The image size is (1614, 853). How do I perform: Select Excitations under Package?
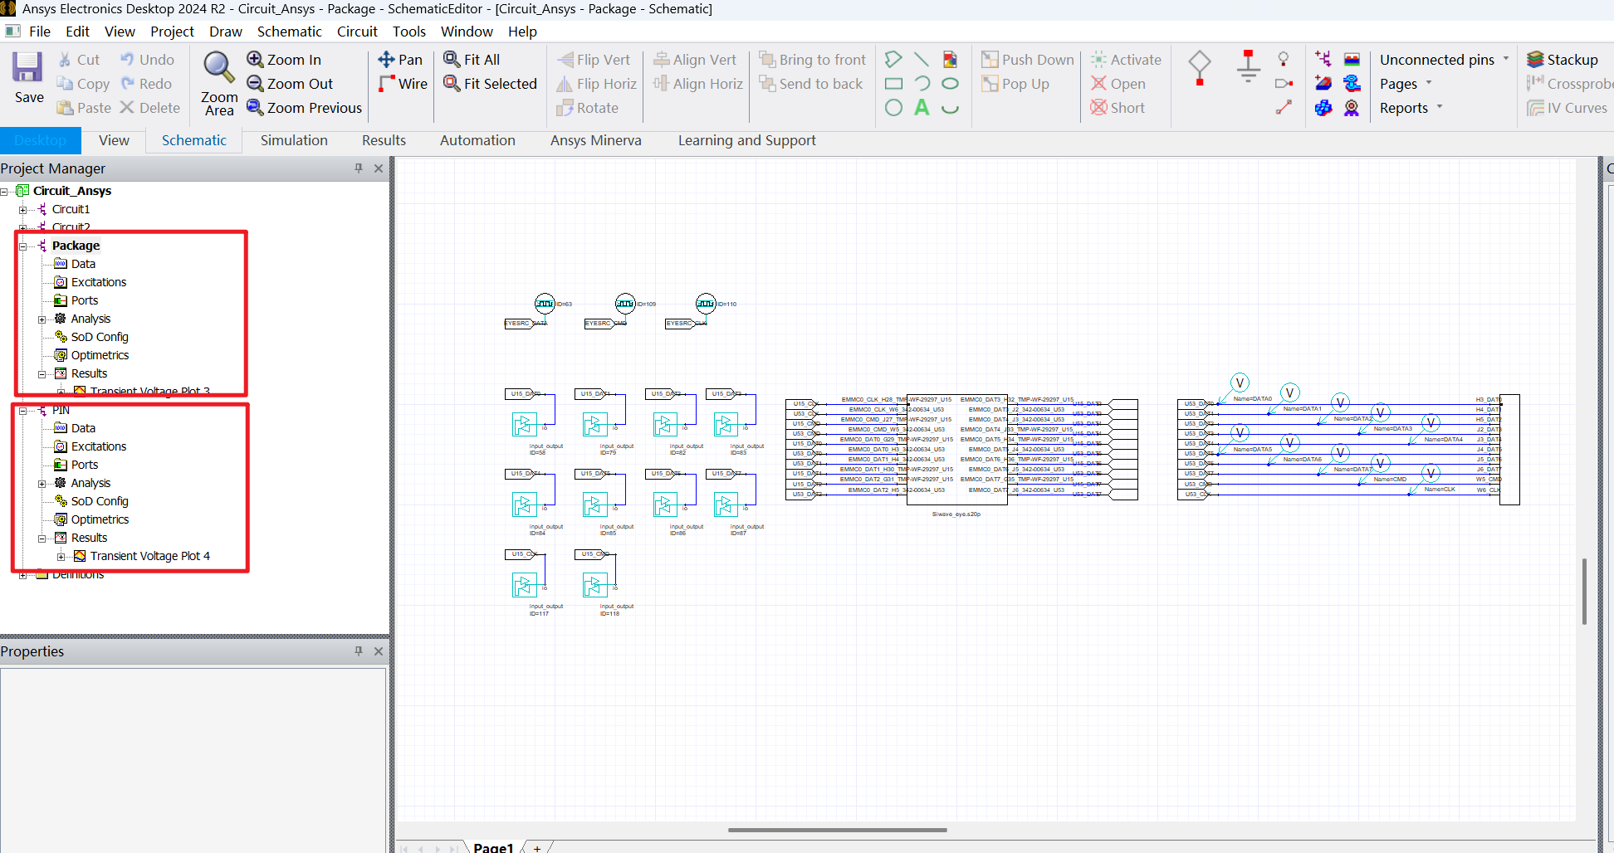pos(90,282)
